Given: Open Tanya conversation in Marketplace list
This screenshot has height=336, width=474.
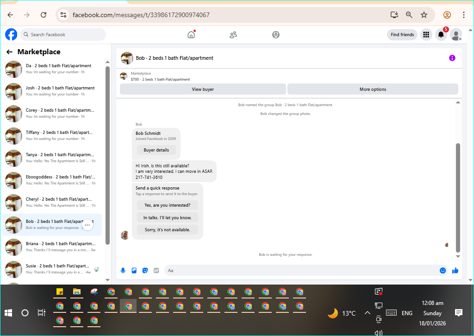Looking at the screenshot, I should [52, 158].
